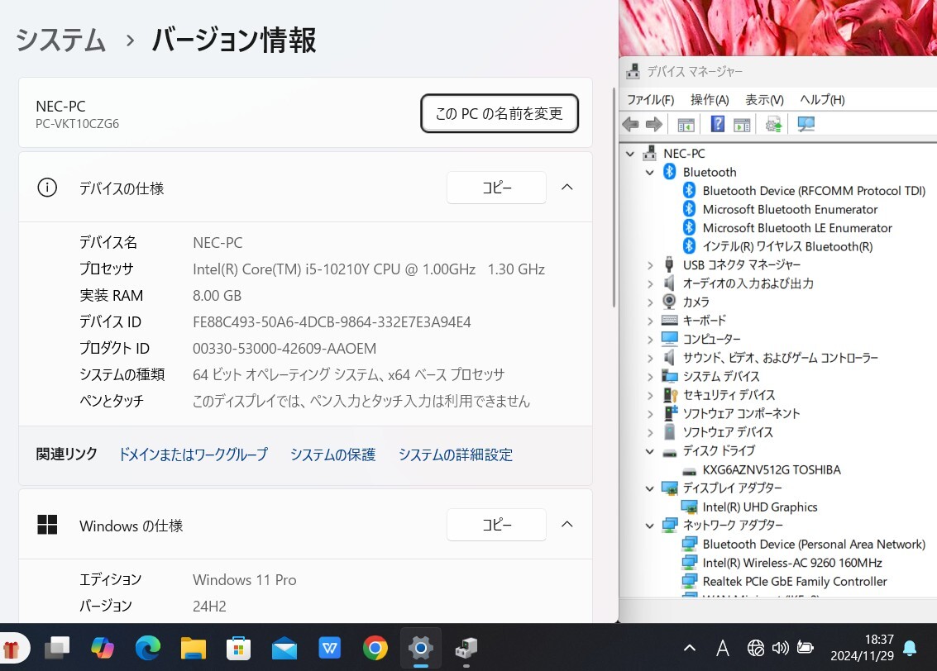
Task: Click the notification bell icon
Action: coord(910,649)
